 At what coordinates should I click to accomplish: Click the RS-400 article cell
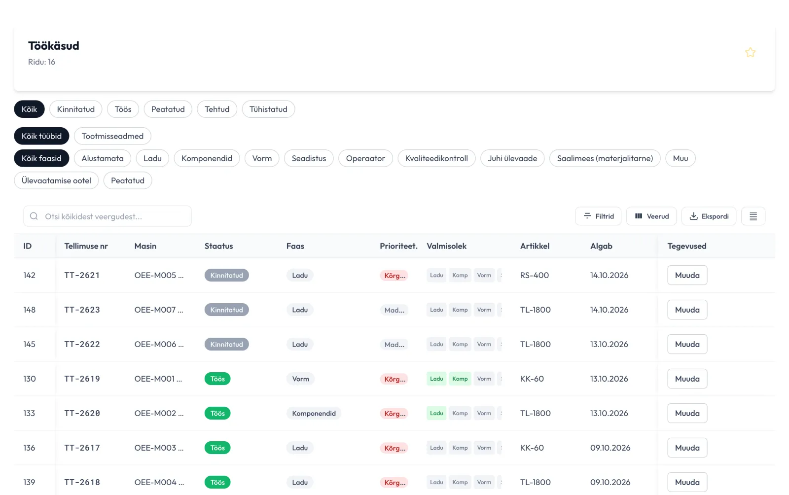point(535,275)
